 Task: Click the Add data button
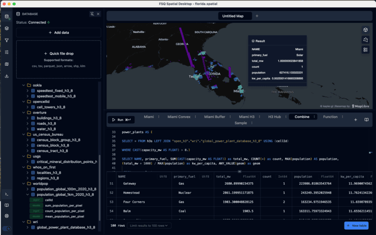(58, 32)
